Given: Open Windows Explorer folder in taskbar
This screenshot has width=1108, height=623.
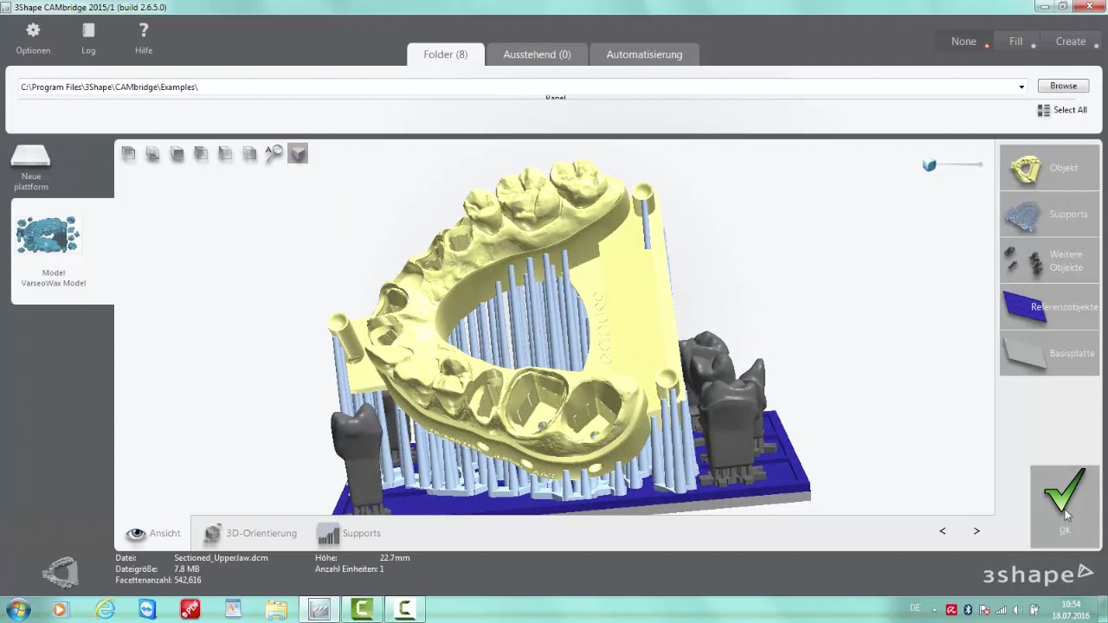Looking at the screenshot, I should click(276, 609).
